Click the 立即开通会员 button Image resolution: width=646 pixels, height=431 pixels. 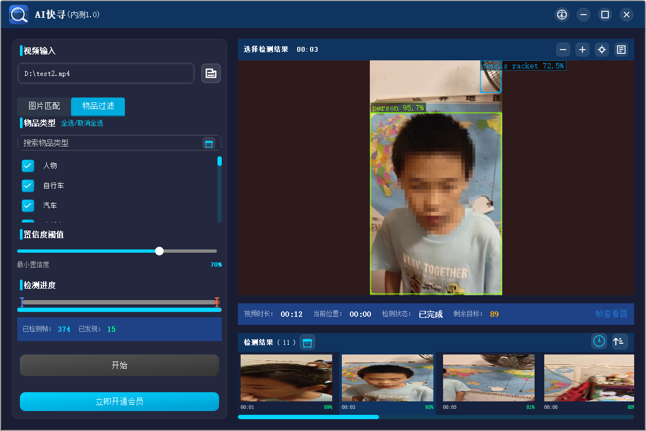[x=120, y=401]
